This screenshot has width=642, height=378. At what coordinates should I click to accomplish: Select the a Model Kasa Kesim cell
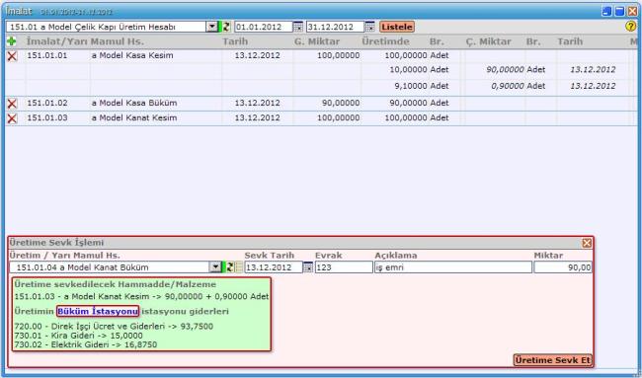pos(132,55)
